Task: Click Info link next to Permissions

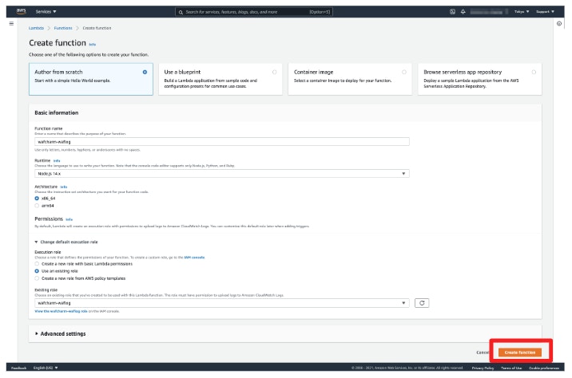Action: (69, 219)
